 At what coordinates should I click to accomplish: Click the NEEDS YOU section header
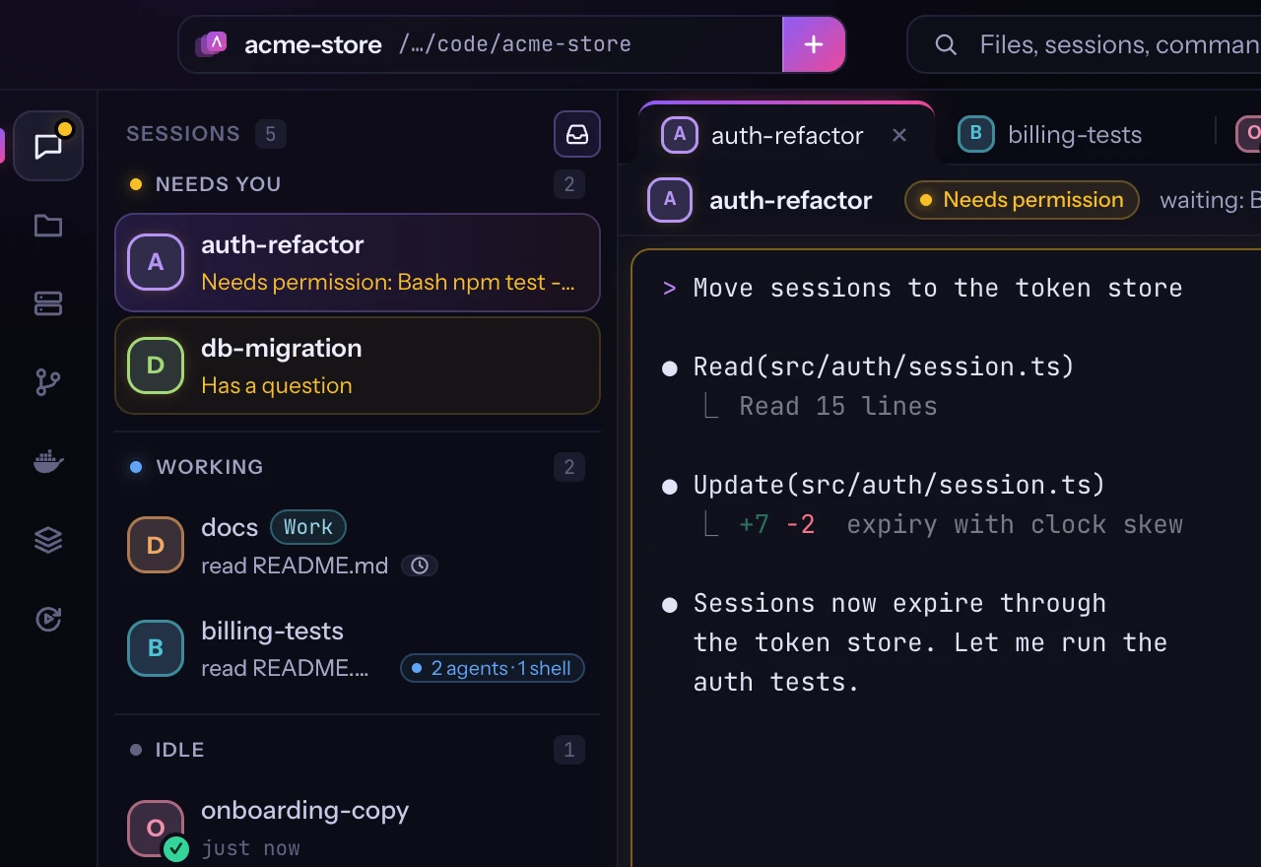tap(358, 184)
